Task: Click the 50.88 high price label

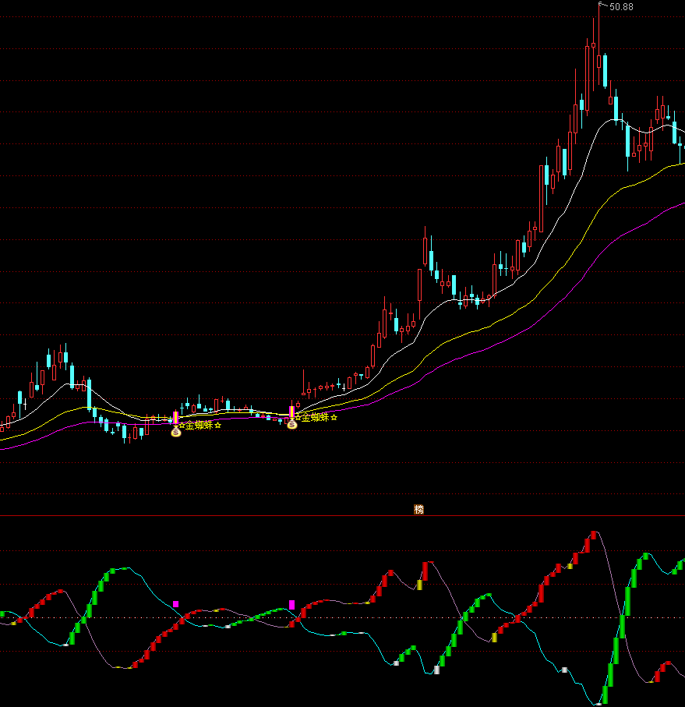Action: pos(621,7)
